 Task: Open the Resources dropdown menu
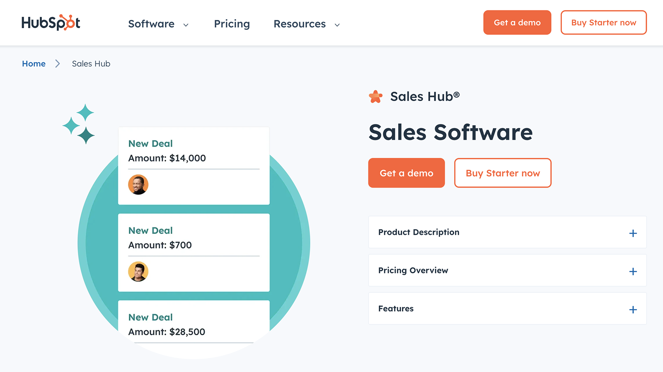(x=307, y=24)
